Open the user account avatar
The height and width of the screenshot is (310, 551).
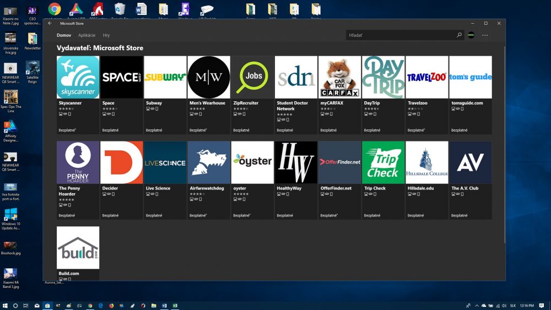(x=471, y=35)
